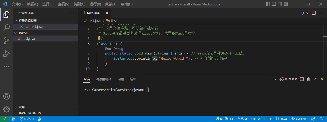This screenshot has height=122, width=327.
Task: Click the VS Code logo icon
Action: click(5, 4)
